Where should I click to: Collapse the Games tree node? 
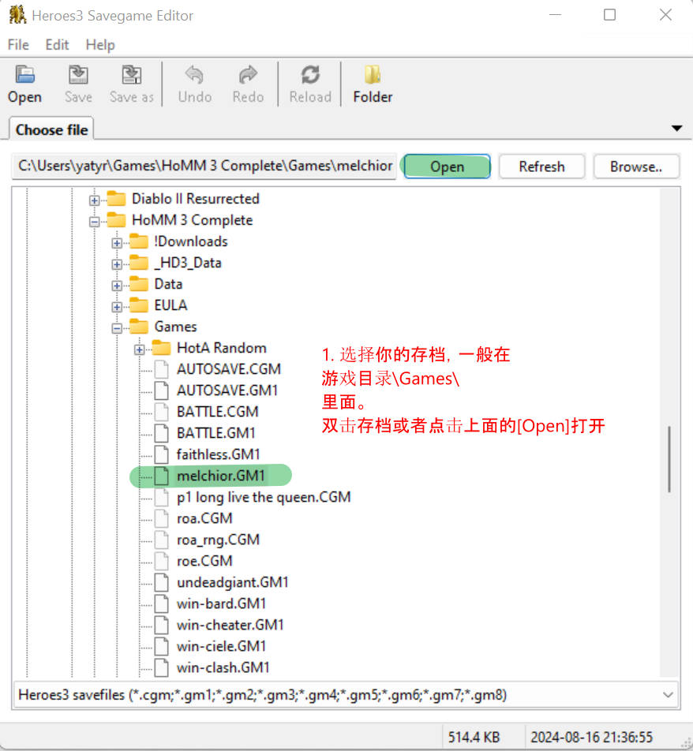tap(117, 328)
